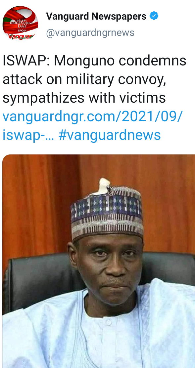Viewport: 195px width, 368px height.
Task: Open the Vanguard Newspapers profile avatar
Action: coord(20,24)
